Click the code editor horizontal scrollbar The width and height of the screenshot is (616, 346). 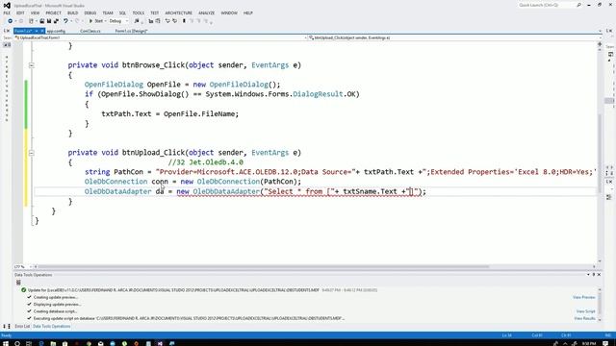pos(263,267)
